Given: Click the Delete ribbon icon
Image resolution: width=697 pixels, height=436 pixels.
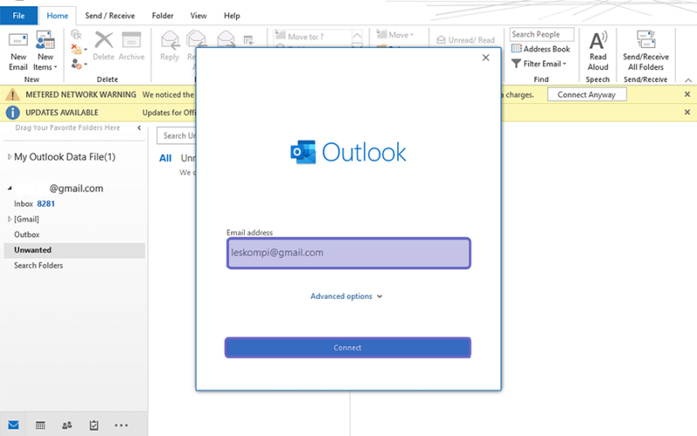Looking at the screenshot, I should click(x=104, y=46).
